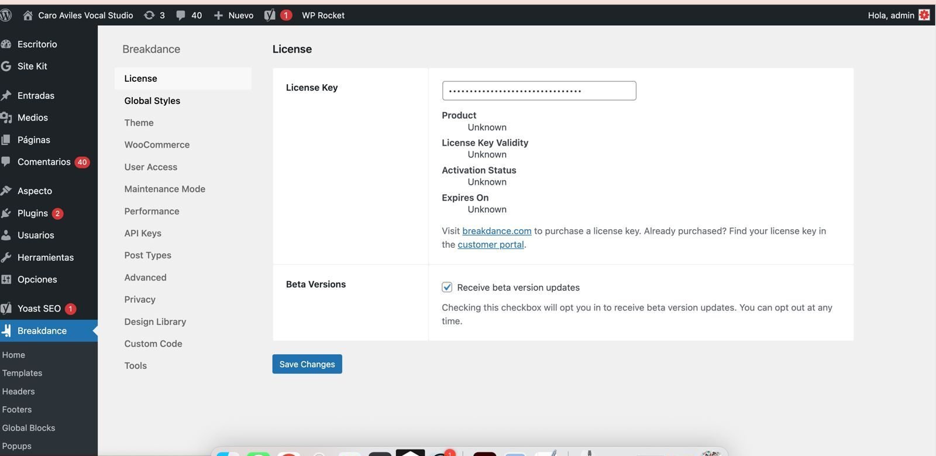The height and width of the screenshot is (456, 936).
Task: Uncheck Receive beta version updates checkbox
Action: point(447,287)
